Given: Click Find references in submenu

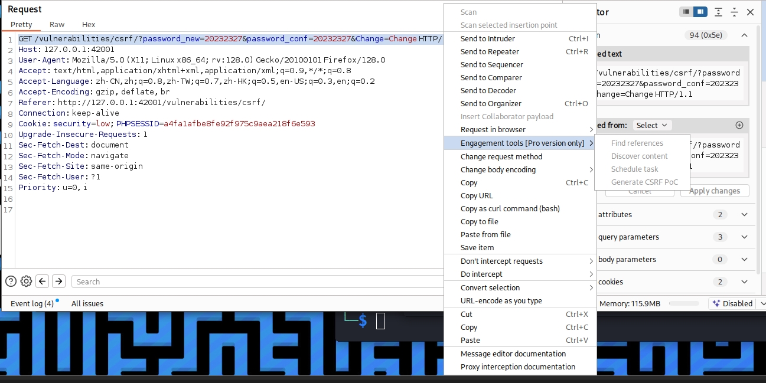Looking at the screenshot, I should coord(643,143).
